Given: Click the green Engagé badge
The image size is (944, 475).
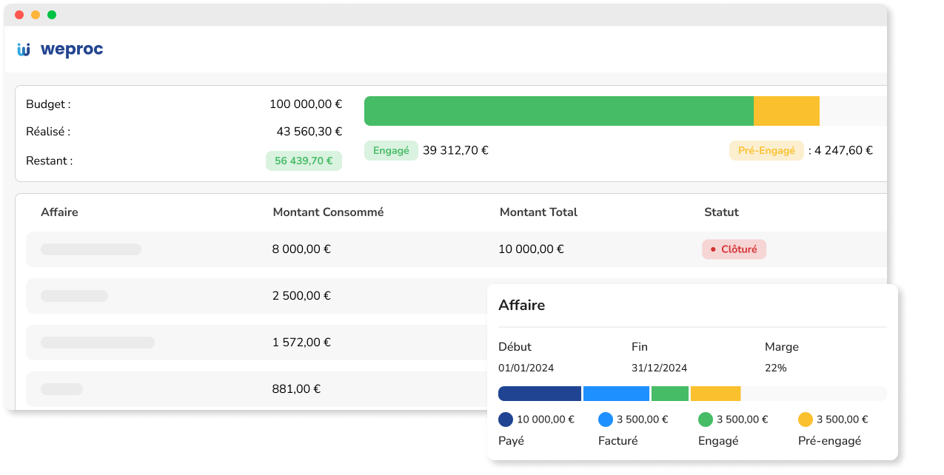Looking at the screenshot, I should (x=391, y=150).
